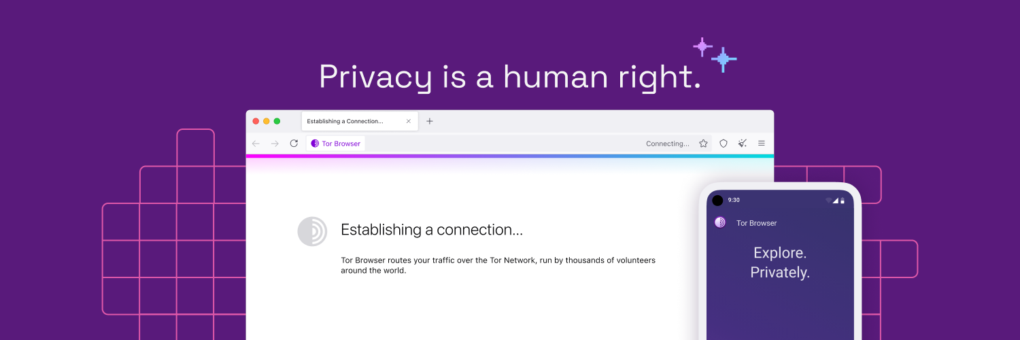The width and height of the screenshot is (1020, 340).
Task: Click the Tor Browser label in the URL bar
Action: click(341, 143)
